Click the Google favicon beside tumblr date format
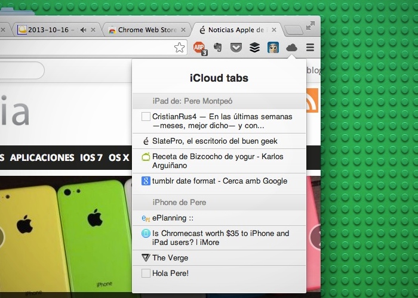The height and width of the screenshot is (298, 418). click(x=146, y=181)
